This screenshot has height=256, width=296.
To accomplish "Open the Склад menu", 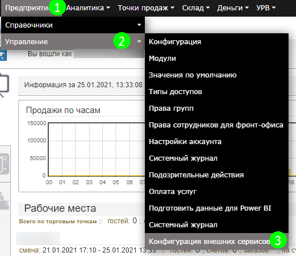I will (x=196, y=8).
